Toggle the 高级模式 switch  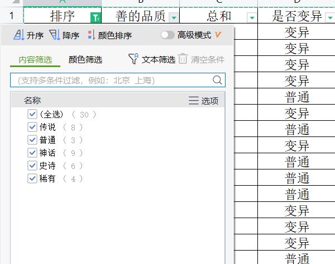[x=167, y=35]
